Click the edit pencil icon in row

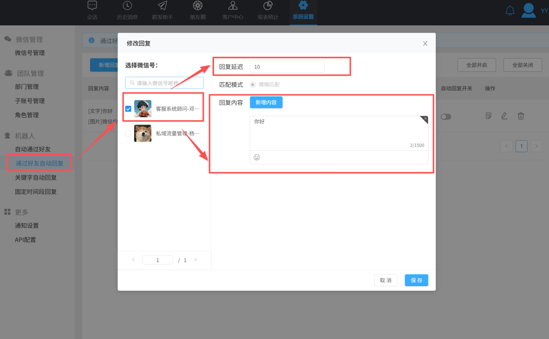click(504, 116)
